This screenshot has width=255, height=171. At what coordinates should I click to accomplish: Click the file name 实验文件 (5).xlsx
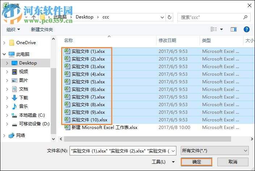point(88,82)
